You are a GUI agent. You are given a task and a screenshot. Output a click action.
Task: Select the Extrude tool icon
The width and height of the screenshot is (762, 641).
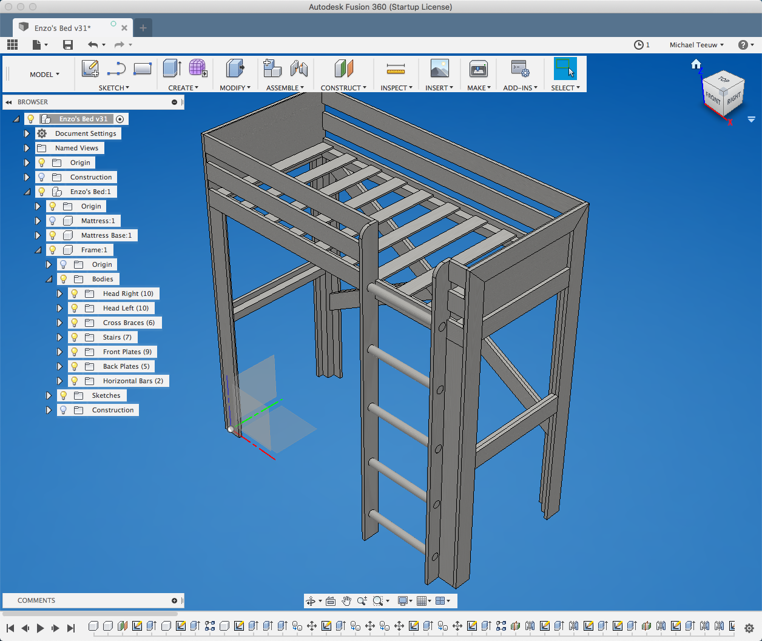[172, 69]
